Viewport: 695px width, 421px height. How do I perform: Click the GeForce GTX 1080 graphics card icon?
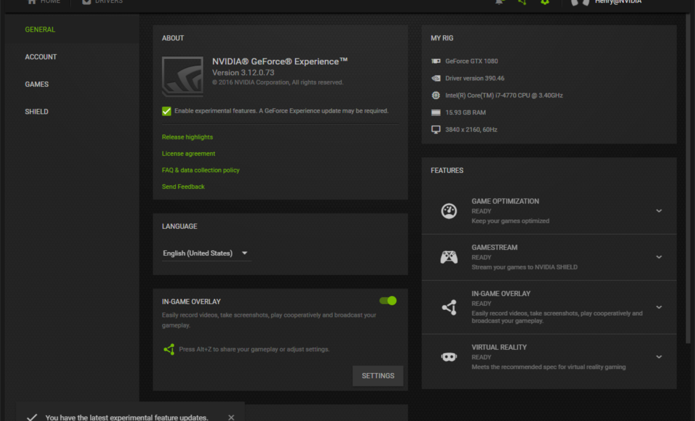point(436,61)
